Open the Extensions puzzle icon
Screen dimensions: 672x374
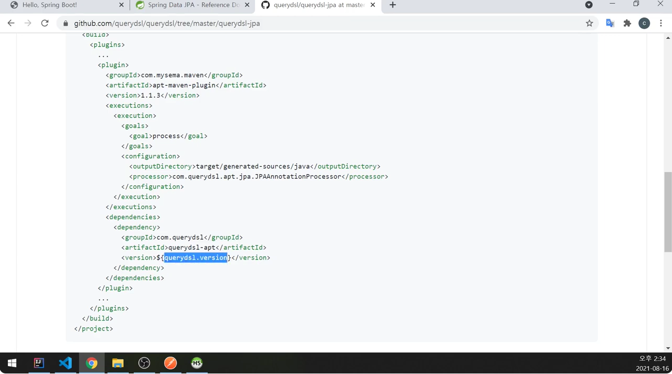point(627,23)
